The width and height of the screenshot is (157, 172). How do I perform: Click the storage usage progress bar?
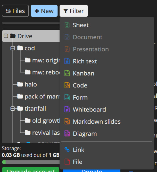point(31,162)
